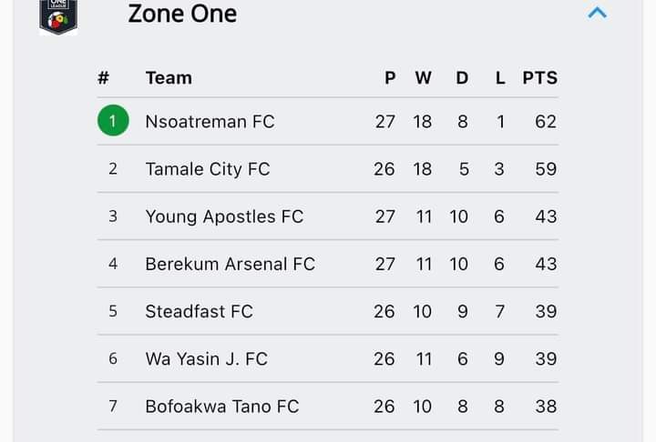Click the # rank column header
The height and width of the screenshot is (442, 656).
point(103,77)
